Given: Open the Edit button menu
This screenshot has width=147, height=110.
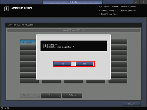Looking at the screenshot, I should coord(51,95).
